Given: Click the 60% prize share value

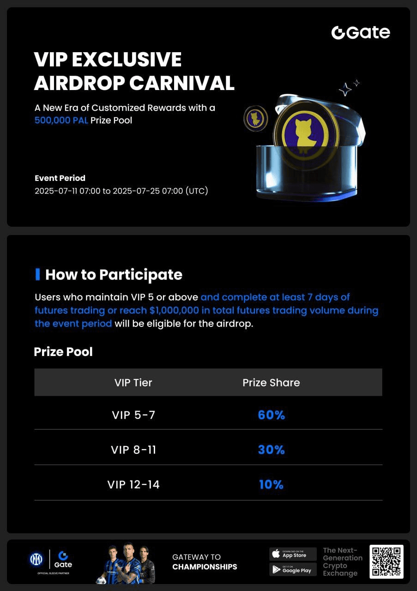Looking at the screenshot, I should 272,415.
